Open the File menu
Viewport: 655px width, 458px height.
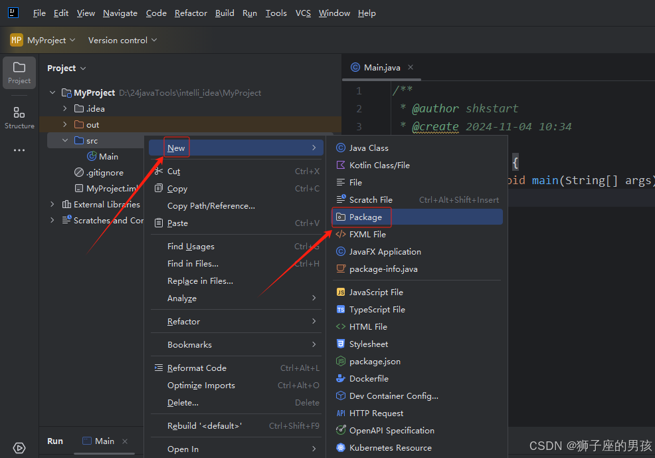tap(39, 13)
